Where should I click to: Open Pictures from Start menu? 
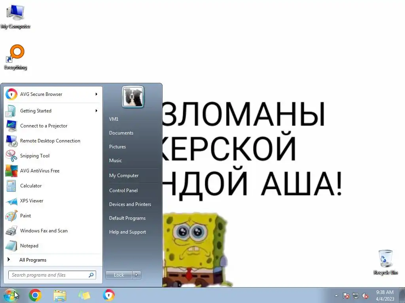point(117,147)
